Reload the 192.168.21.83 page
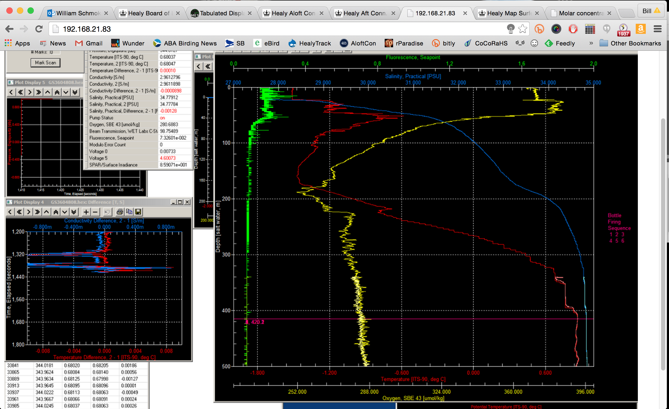The width and height of the screenshot is (669, 409). [x=39, y=29]
